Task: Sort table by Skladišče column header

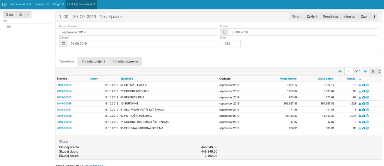Action: [127, 79]
